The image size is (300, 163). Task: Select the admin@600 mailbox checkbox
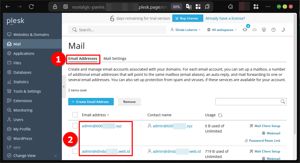pos(75,126)
